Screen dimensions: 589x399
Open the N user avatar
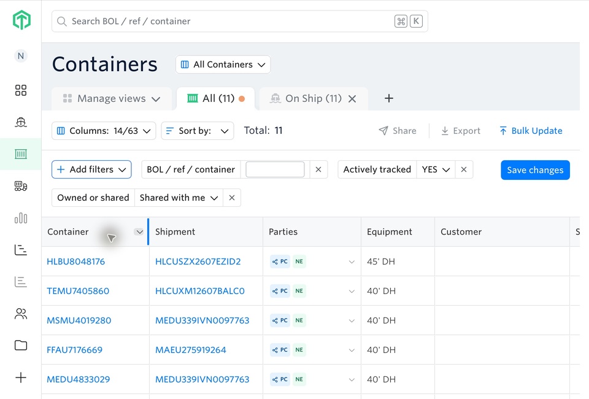coord(21,56)
